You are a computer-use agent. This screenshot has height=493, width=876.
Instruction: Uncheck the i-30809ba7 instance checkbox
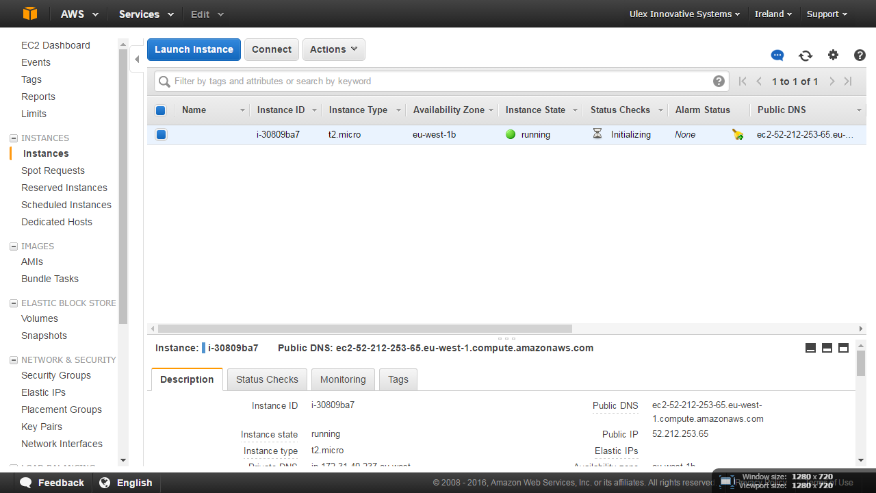(x=161, y=135)
